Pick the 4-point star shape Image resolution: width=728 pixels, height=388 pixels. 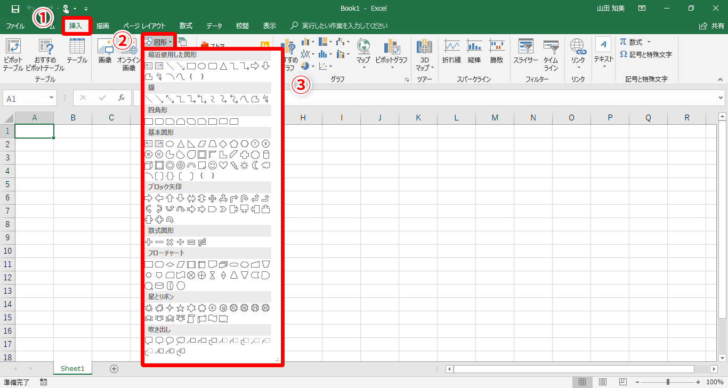click(x=170, y=308)
